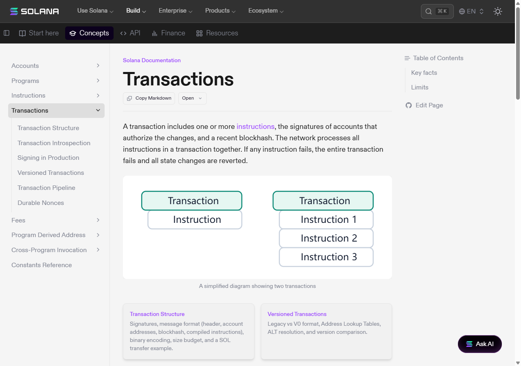
Task: Open the Enterprise menu
Action: (x=176, y=11)
